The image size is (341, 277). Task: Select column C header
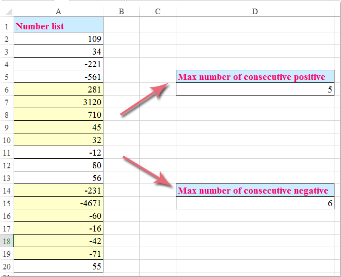(x=158, y=12)
